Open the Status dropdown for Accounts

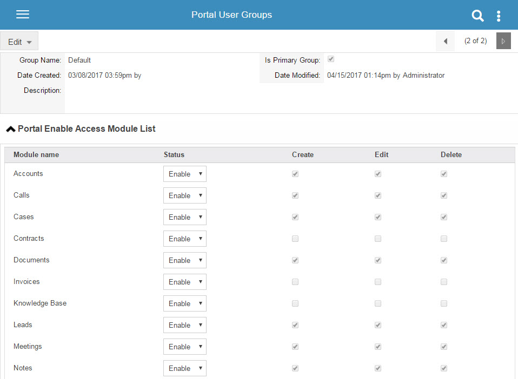(x=184, y=173)
